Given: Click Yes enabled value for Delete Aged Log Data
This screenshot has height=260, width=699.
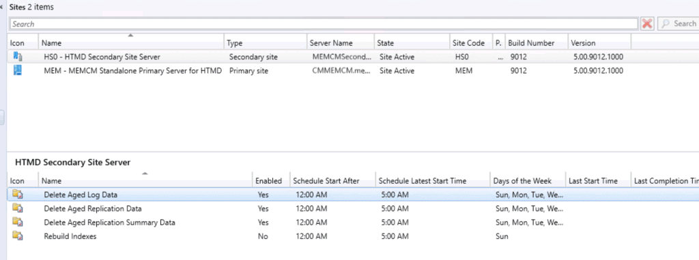Looking at the screenshot, I should tap(263, 194).
